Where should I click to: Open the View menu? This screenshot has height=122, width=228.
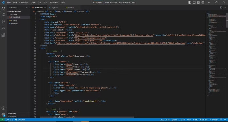pos(33,3)
